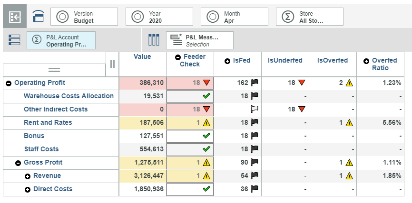Open the P&L Measure Selection tile
Screen dimensions: 412x203
coord(200,40)
